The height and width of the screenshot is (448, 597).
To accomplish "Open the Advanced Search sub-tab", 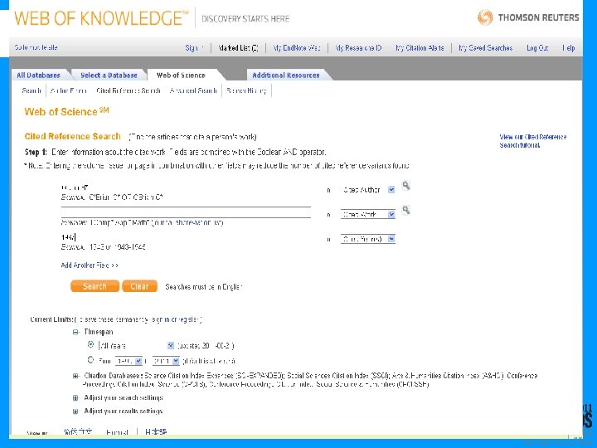I will 193,90.
